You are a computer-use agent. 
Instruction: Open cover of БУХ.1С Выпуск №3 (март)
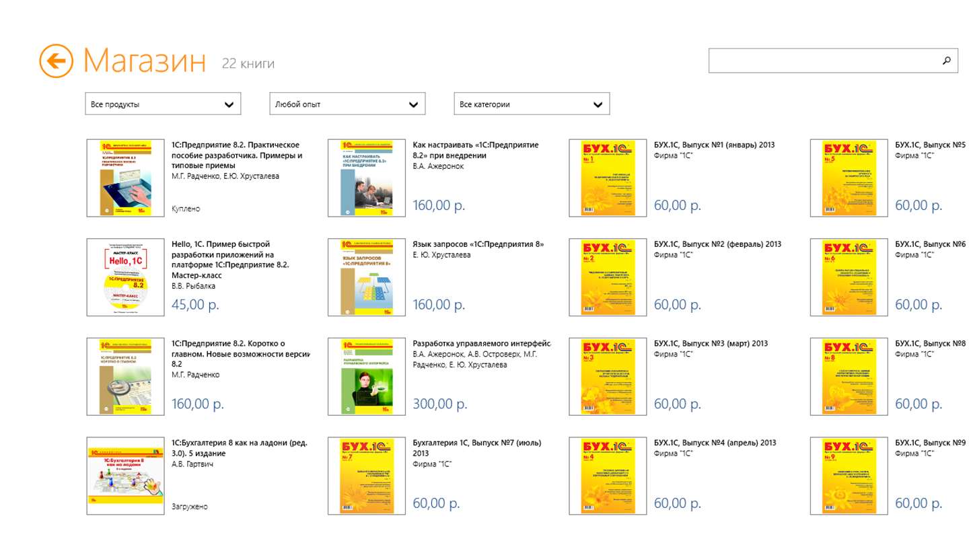pos(608,377)
